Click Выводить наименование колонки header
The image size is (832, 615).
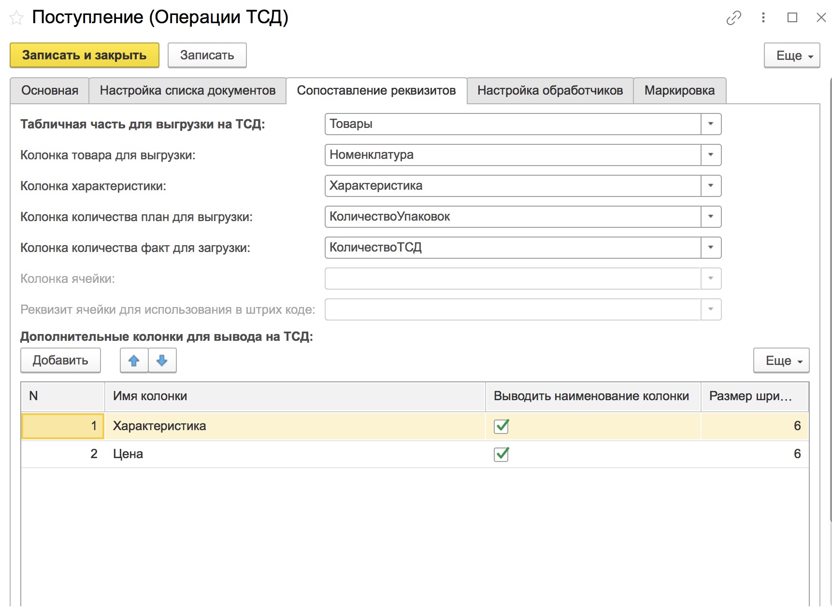click(x=593, y=396)
